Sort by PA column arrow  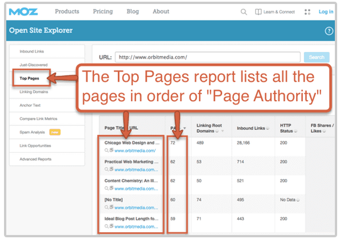tap(185, 128)
